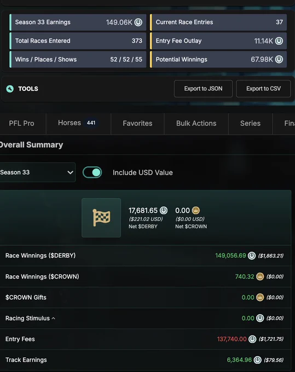
Task: Click the Tools wrench icon
Action: 10,89
